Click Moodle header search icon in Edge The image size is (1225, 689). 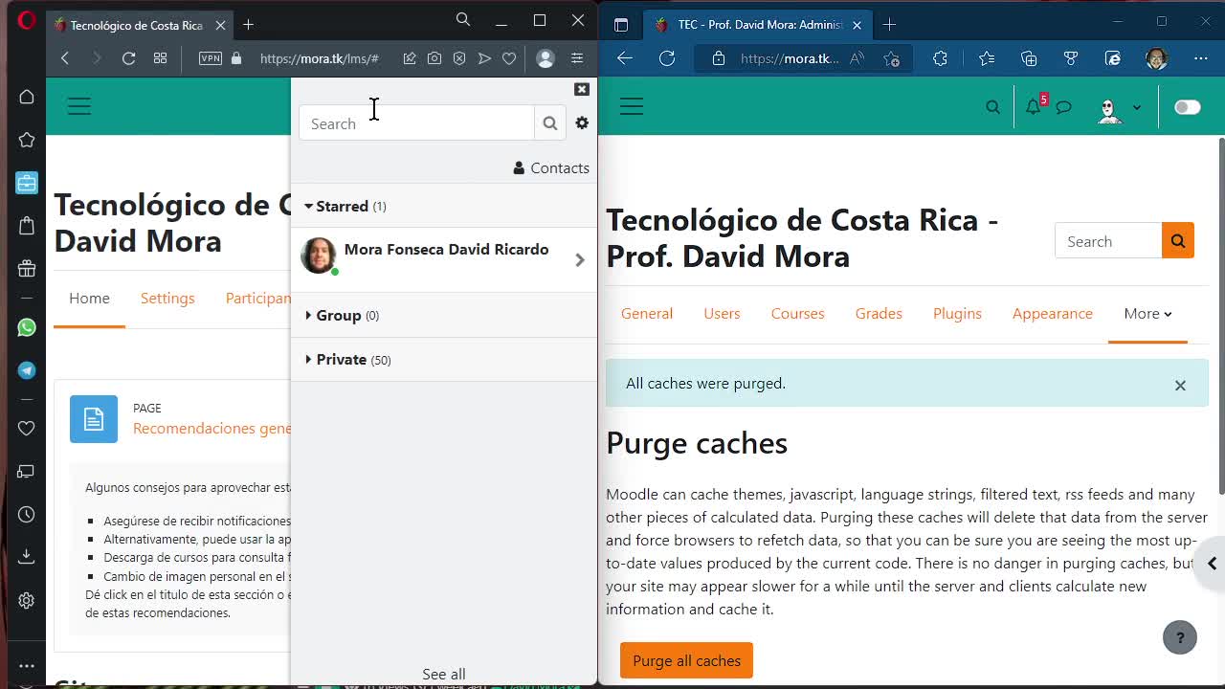[993, 106]
